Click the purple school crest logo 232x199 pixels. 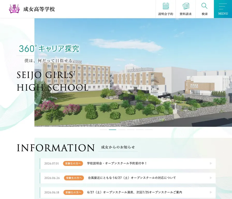(14, 9)
